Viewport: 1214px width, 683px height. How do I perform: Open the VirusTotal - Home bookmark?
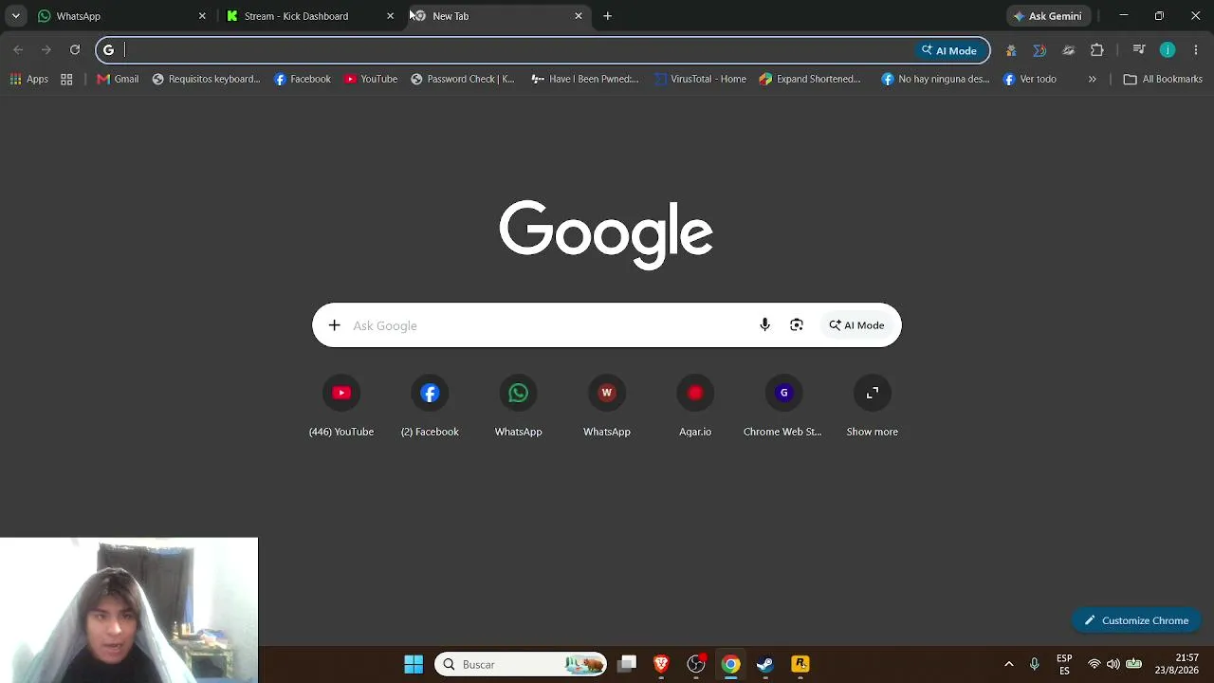tap(700, 79)
